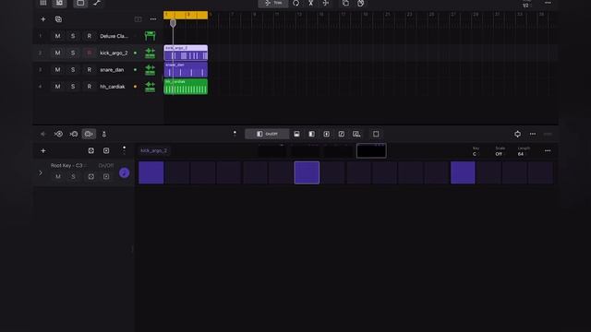591x332 pixels.
Task: Select the purple snare_dan region
Action: [186, 70]
